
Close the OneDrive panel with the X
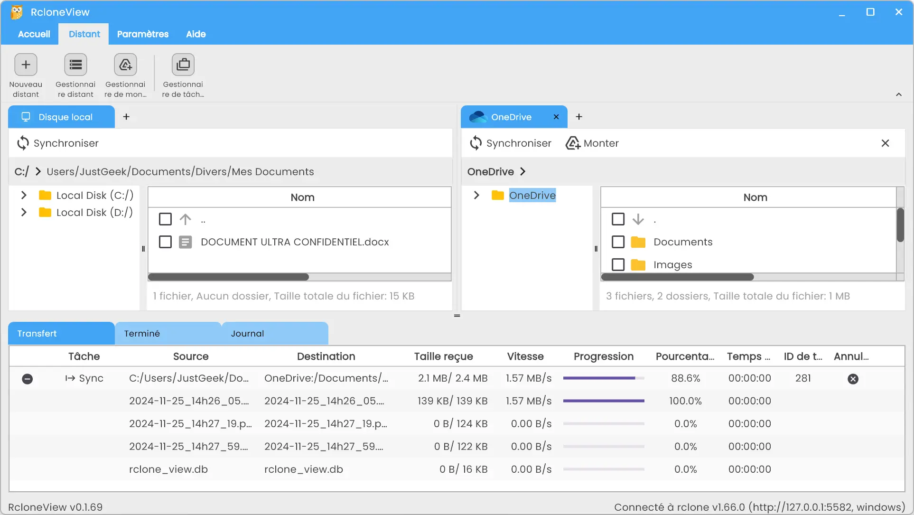885,143
